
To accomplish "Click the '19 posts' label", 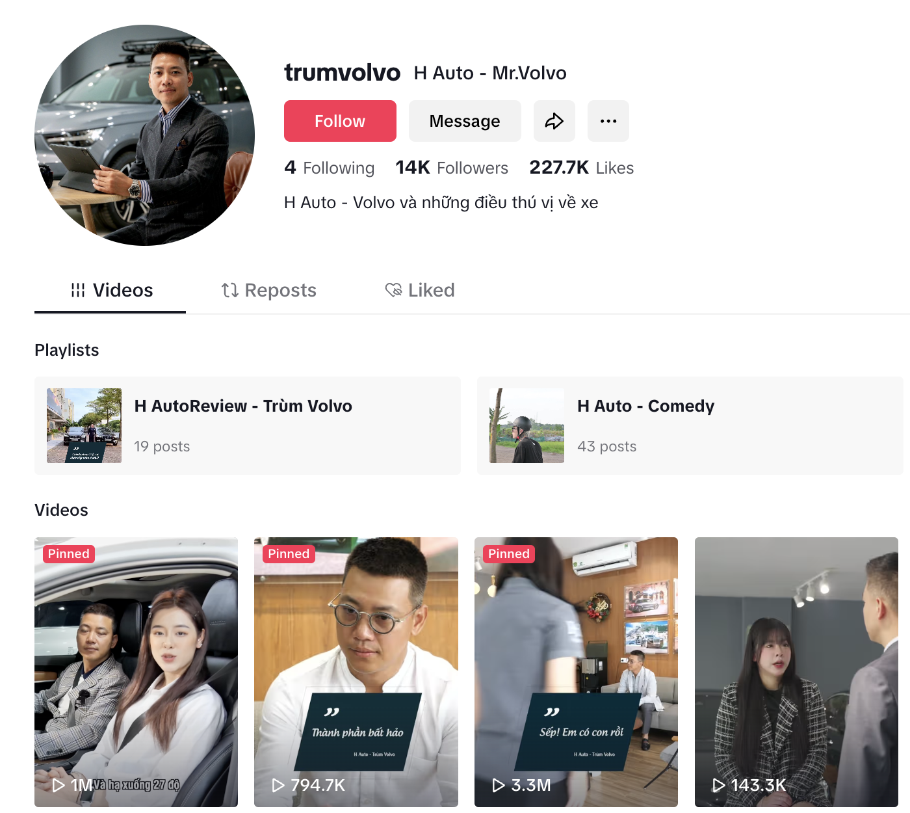I will (x=162, y=446).
